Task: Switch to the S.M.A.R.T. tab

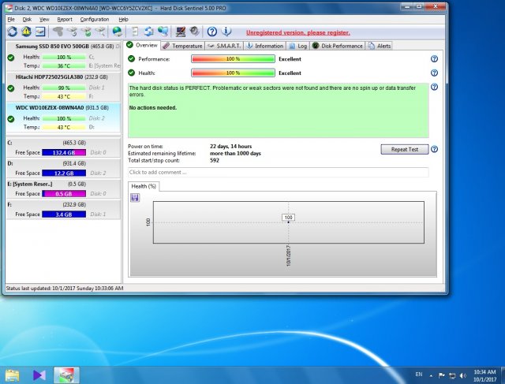Action: coord(224,46)
